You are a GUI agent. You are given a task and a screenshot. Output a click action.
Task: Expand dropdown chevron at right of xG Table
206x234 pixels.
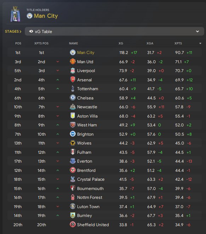(x=198, y=31)
